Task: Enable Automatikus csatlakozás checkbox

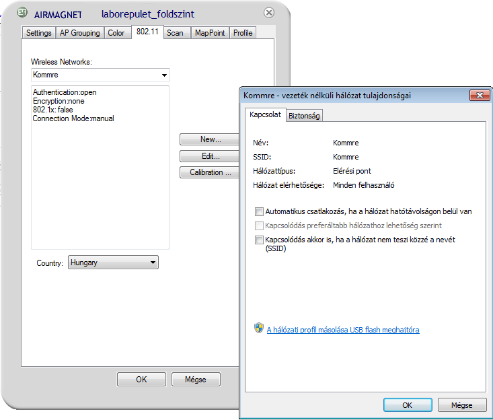Action: (x=259, y=212)
